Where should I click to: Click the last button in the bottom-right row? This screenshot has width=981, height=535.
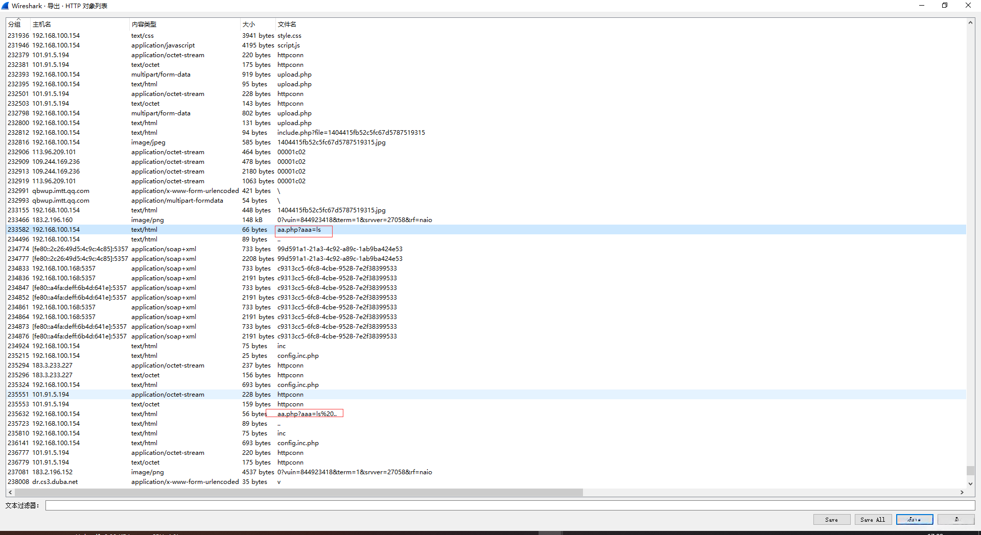pyautogui.click(x=956, y=520)
